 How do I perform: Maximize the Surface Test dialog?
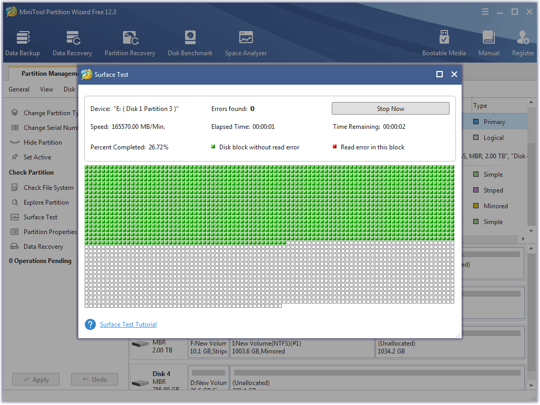(x=440, y=74)
